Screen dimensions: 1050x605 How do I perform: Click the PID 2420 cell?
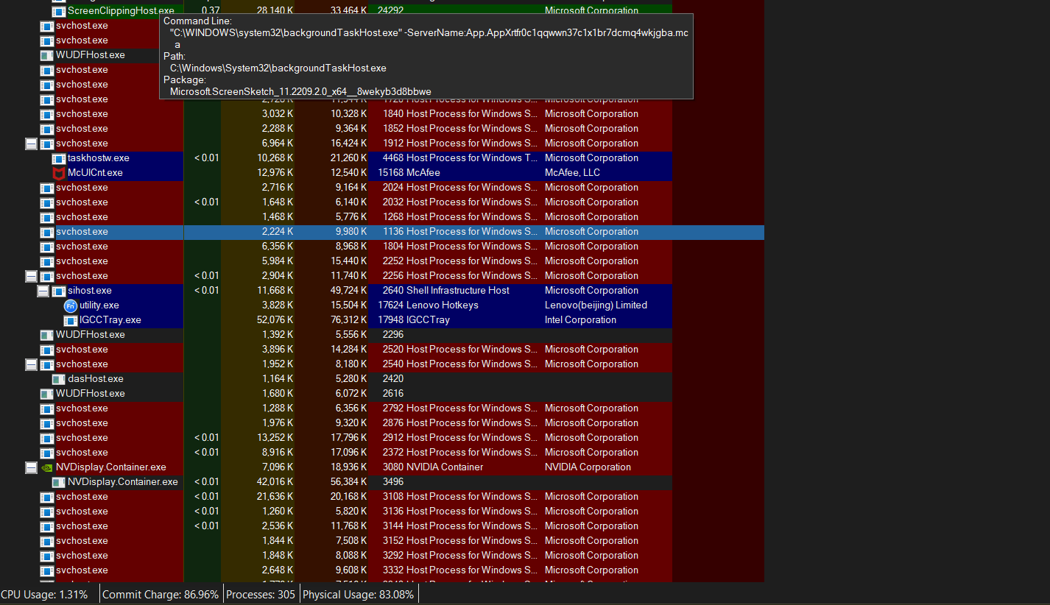pyautogui.click(x=393, y=379)
